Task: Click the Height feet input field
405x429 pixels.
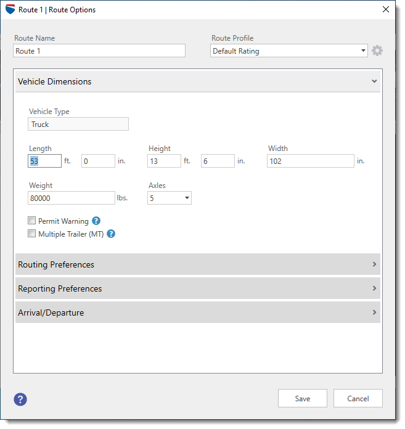Action: point(164,161)
